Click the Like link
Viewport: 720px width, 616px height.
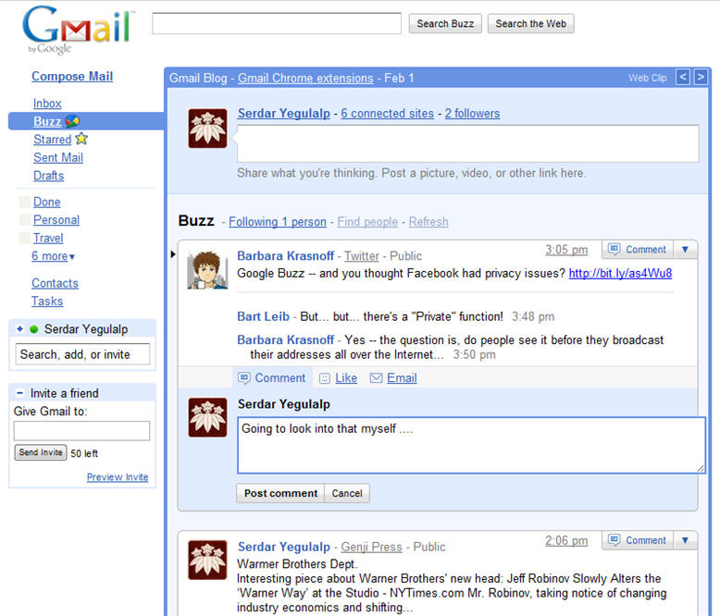[x=346, y=377]
